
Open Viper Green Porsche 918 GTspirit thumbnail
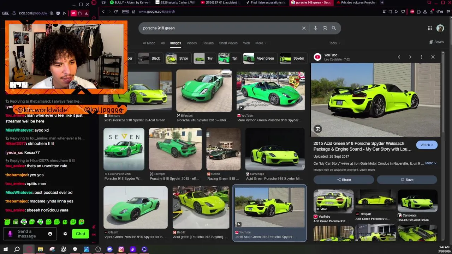(x=136, y=207)
